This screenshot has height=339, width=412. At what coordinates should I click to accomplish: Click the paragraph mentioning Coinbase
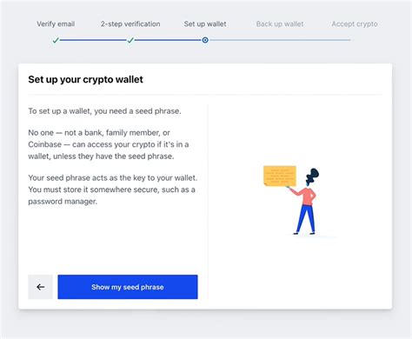click(x=109, y=144)
